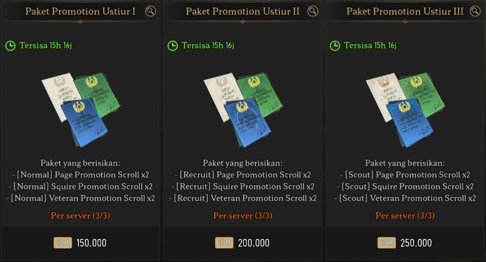The width and height of the screenshot is (486, 262).
Task: Purchase the Ustiur II package for 200.000
Action: click(243, 243)
